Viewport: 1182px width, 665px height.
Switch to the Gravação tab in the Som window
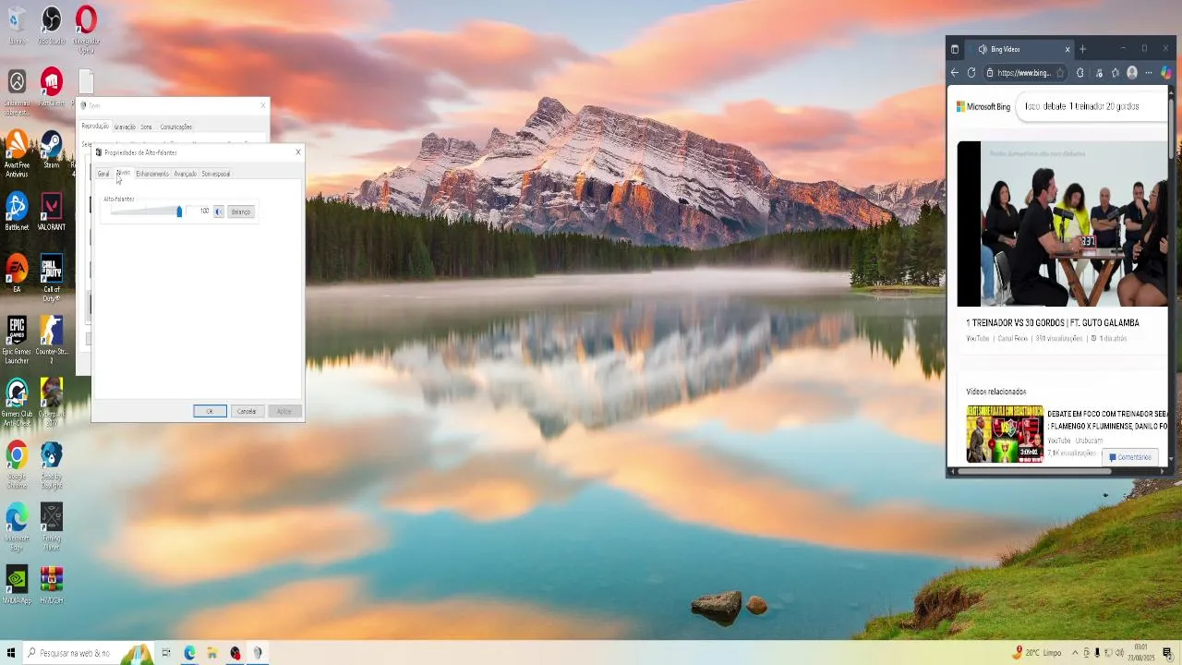(x=125, y=127)
